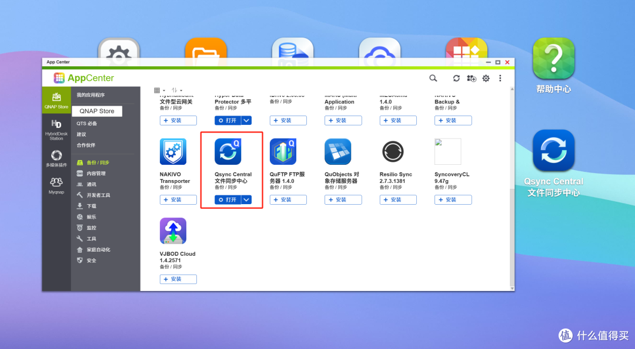Expand the dropdown arrow beside Qsync Central 打开

[246, 199]
